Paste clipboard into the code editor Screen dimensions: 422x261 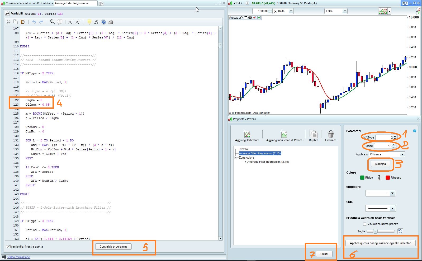pyautogui.click(x=23, y=22)
